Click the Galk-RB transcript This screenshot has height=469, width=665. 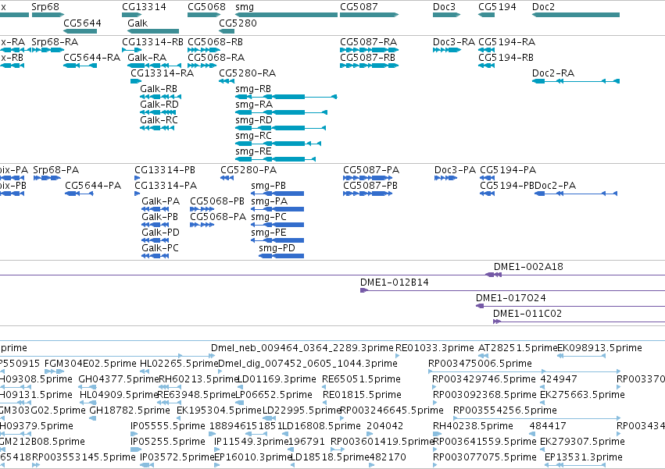tap(161, 97)
